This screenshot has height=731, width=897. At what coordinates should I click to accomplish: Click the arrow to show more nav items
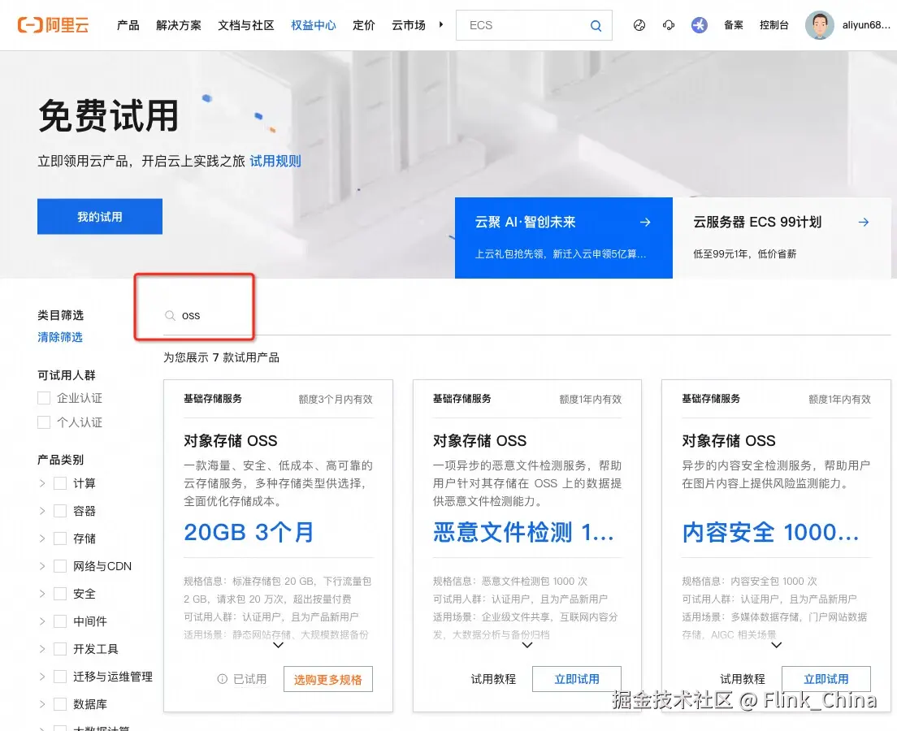pyautogui.click(x=441, y=24)
